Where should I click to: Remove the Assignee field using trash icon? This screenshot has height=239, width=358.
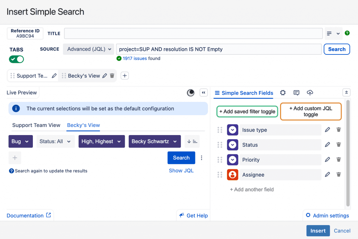click(x=338, y=175)
